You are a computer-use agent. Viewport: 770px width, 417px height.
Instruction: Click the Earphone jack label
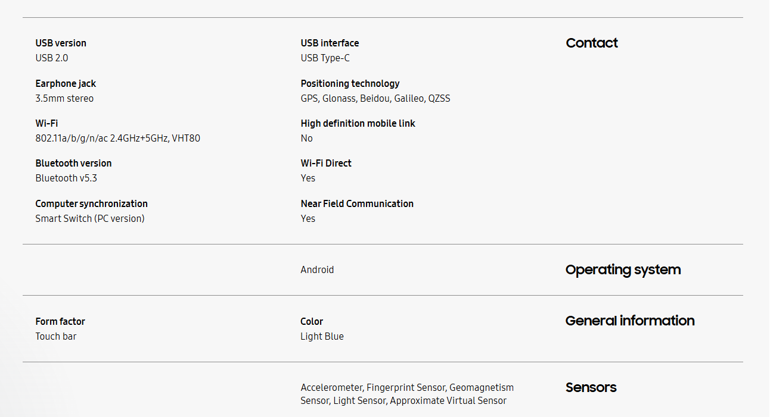(66, 83)
